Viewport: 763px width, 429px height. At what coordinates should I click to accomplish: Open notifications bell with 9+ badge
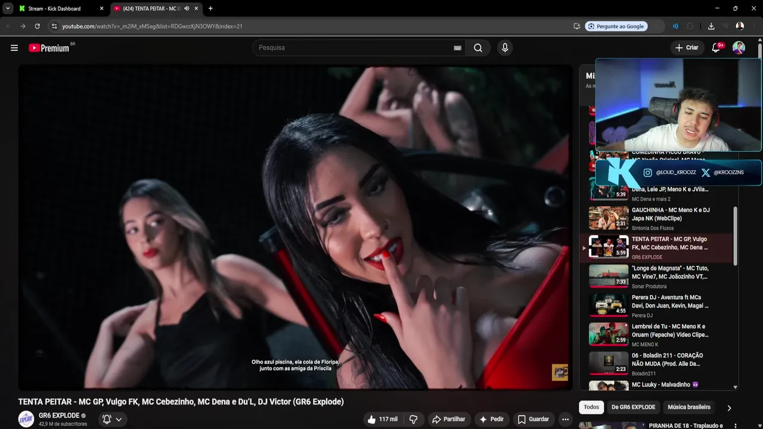pyautogui.click(x=717, y=48)
